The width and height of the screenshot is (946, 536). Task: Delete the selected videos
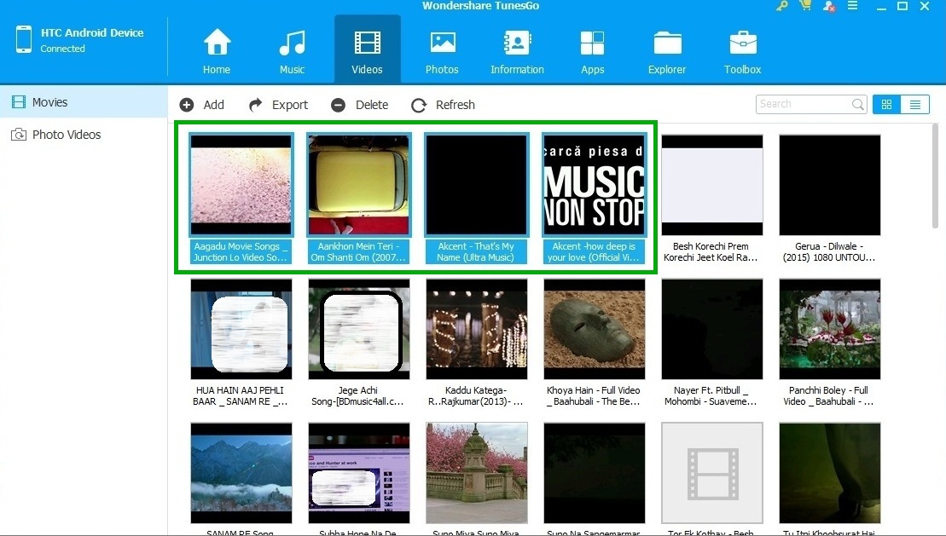[x=360, y=105]
